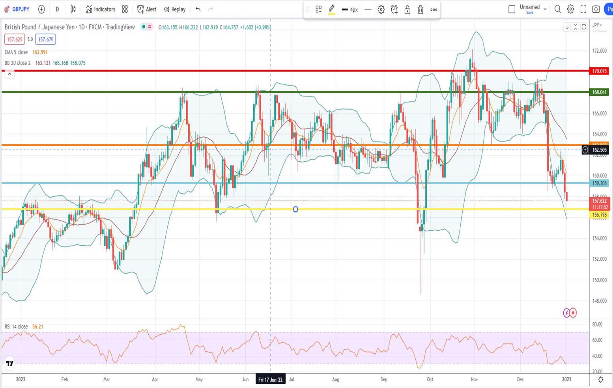Open the D timeframe interval menu
Screen dimensions: 613x388
point(57,9)
